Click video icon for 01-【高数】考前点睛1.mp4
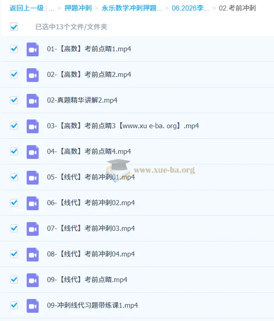 pyautogui.click(x=32, y=49)
